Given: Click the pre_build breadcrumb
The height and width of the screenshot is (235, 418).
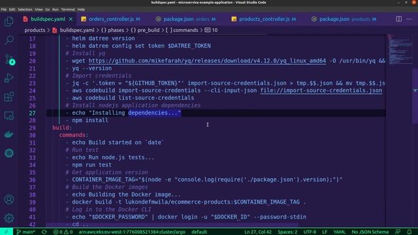Looking at the screenshot, I should 145,30.
